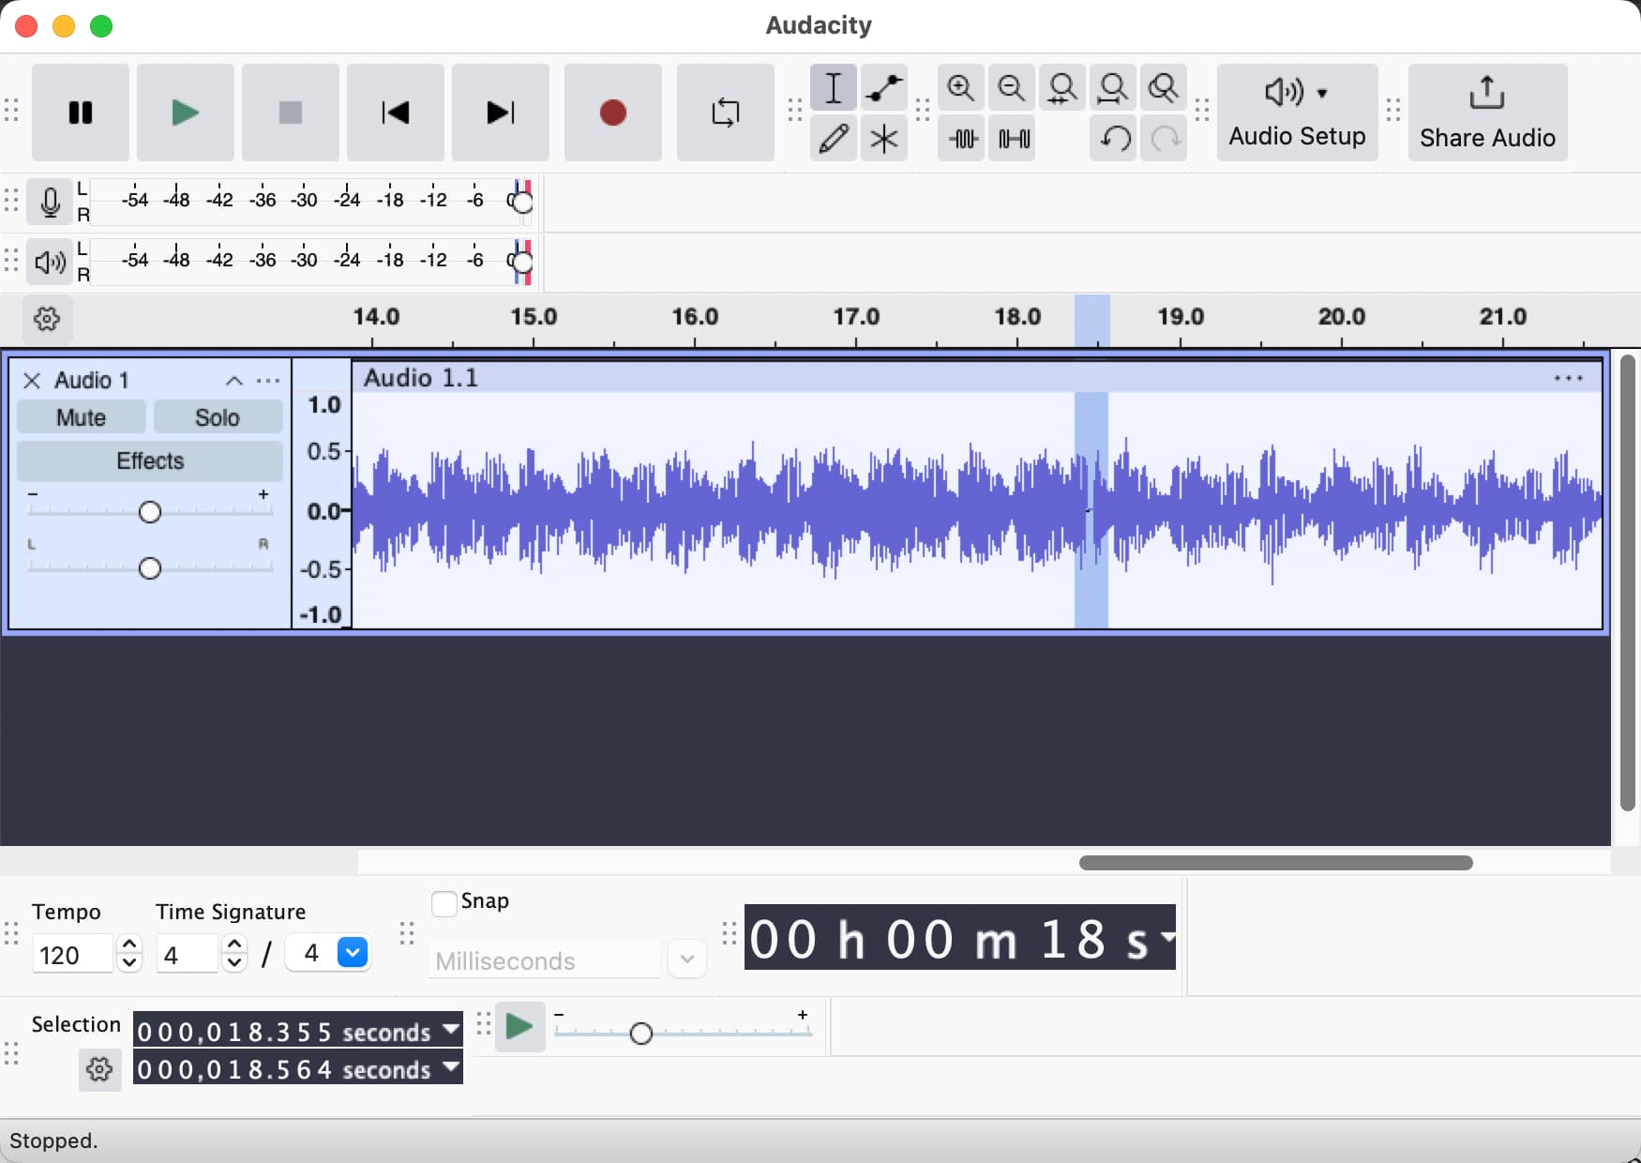Collapse the Audio 1 track with chevron

pos(234,380)
